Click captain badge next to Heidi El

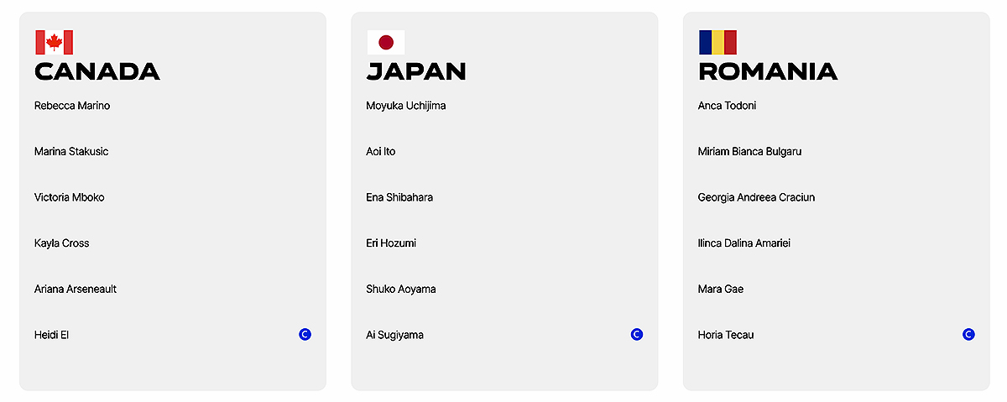tap(305, 335)
